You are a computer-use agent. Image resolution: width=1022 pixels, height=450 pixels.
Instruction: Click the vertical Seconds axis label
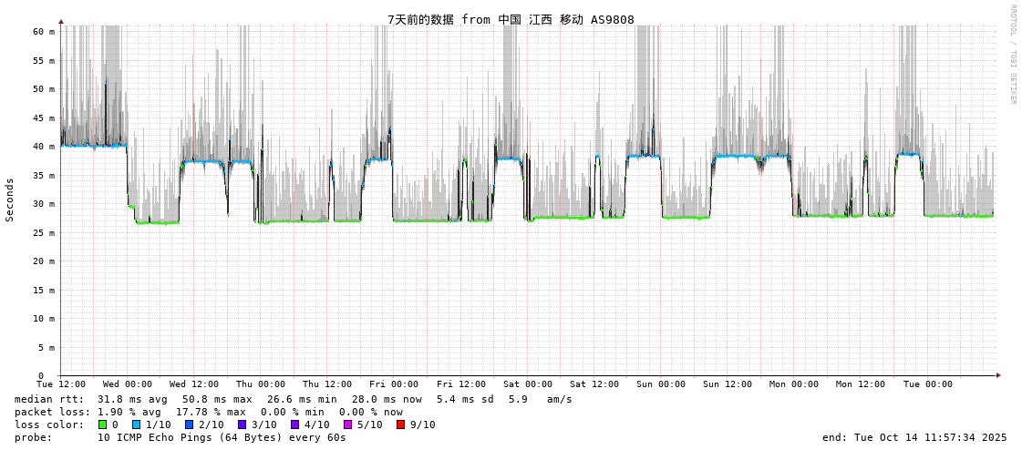coord(10,200)
